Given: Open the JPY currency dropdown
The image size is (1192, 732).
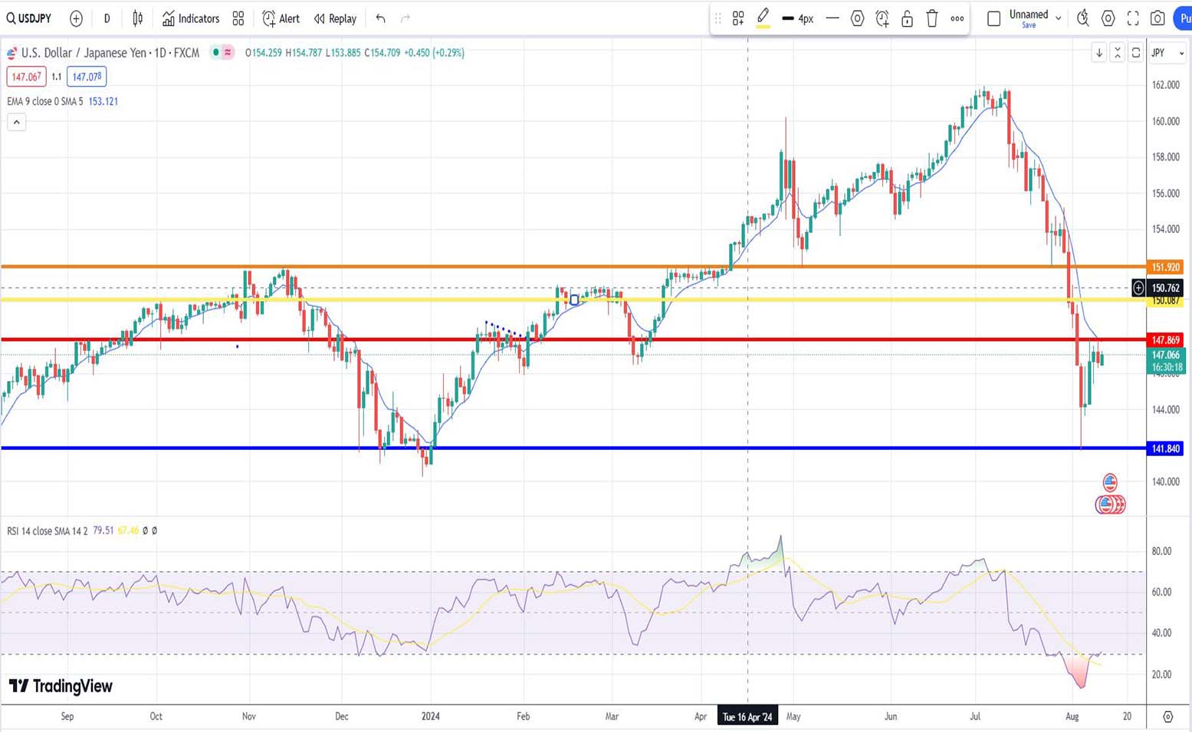Looking at the screenshot, I should pyautogui.click(x=1167, y=53).
